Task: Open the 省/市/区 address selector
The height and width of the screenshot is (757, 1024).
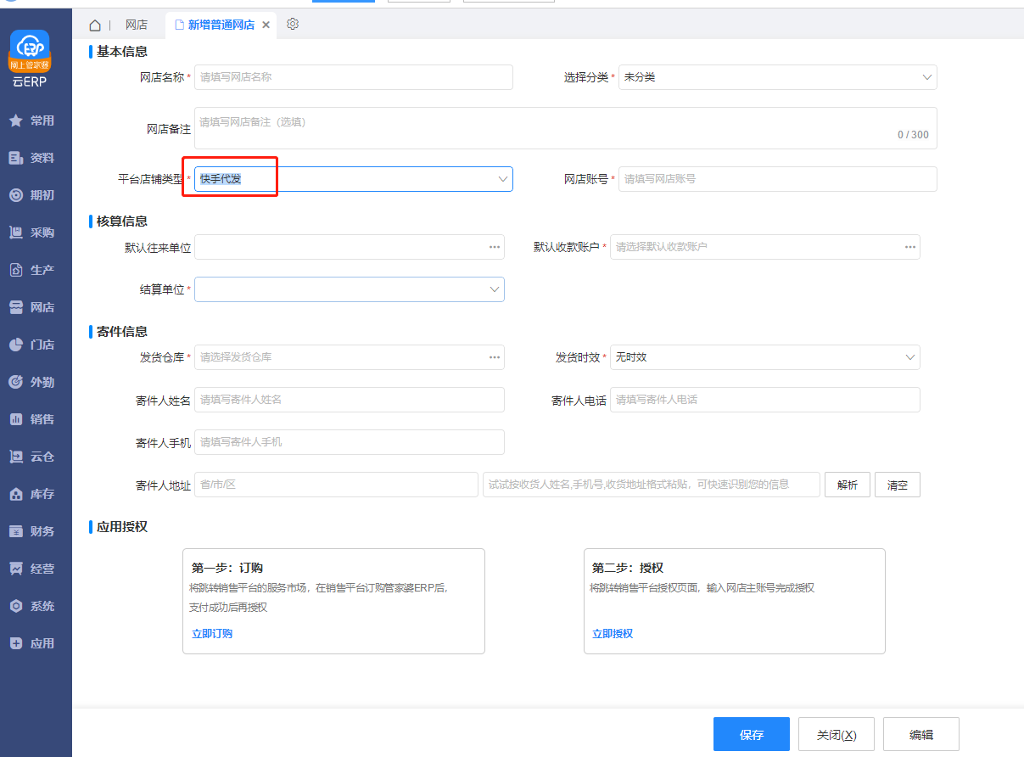Action: tap(336, 485)
